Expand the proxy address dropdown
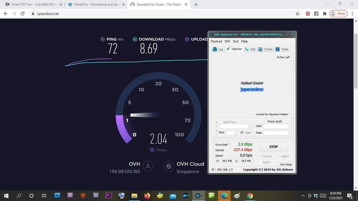 (250, 126)
